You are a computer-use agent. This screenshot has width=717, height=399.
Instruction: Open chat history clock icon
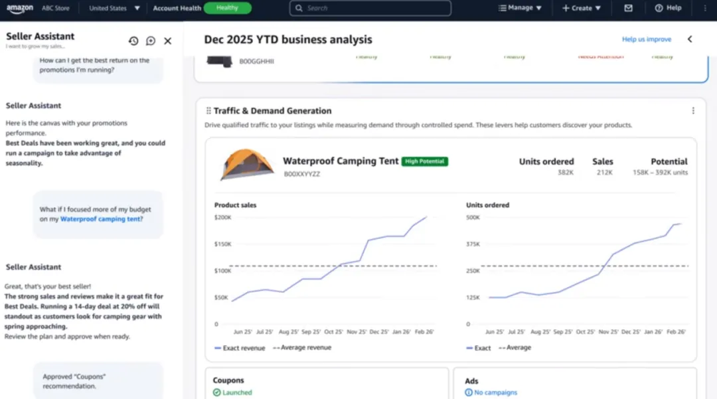133,41
